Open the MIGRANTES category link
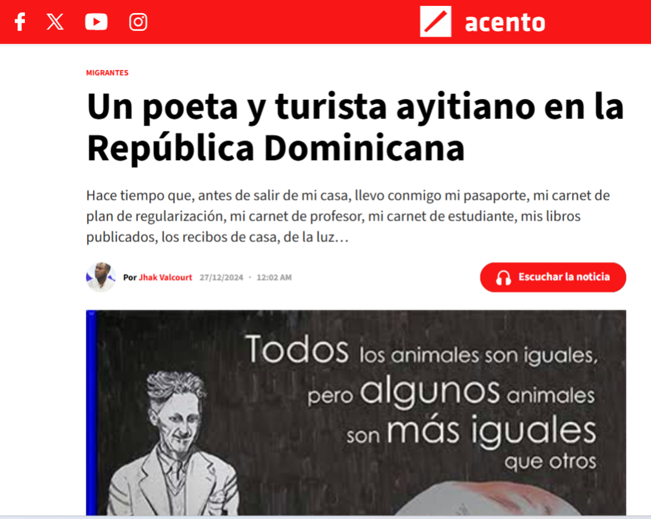 point(107,72)
